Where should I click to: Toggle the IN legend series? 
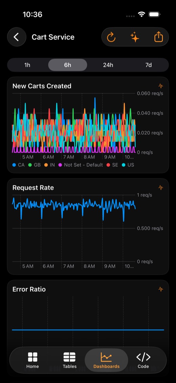[49, 165]
